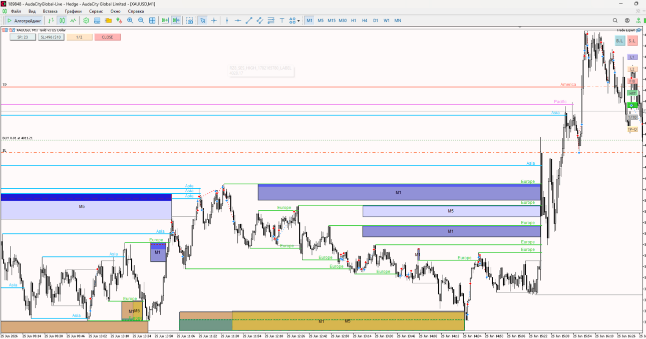Open the Вид menu
This screenshot has height=339, width=646.
click(32, 11)
